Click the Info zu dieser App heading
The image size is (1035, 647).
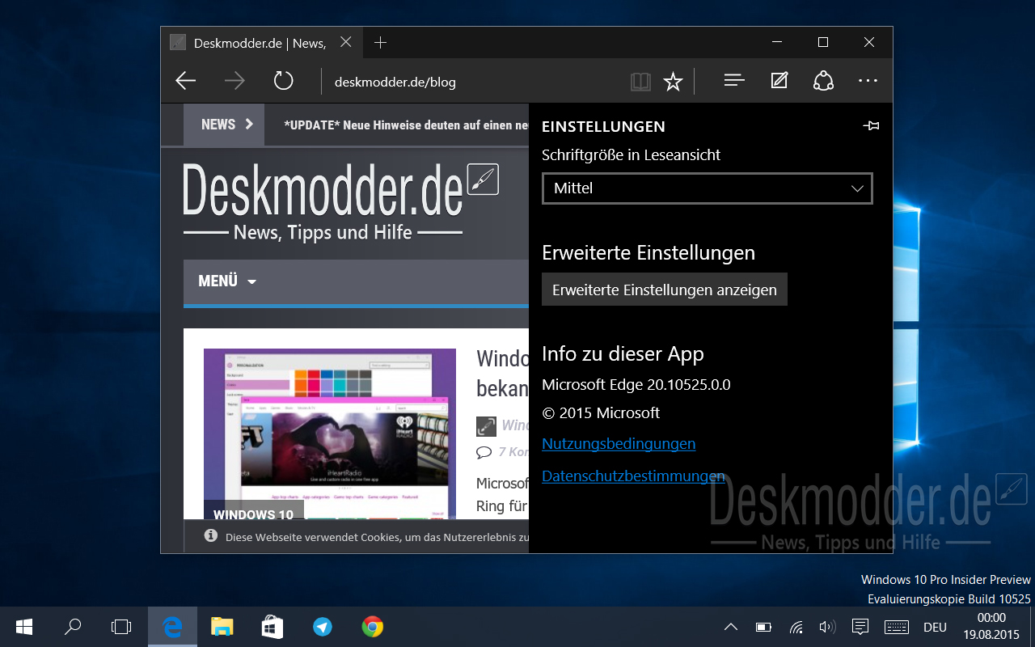(623, 354)
